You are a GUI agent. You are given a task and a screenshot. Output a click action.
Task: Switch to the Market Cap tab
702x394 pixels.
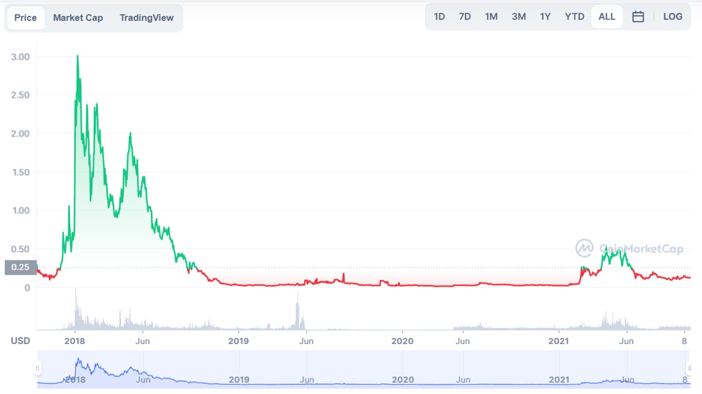pyautogui.click(x=78, y=18)
